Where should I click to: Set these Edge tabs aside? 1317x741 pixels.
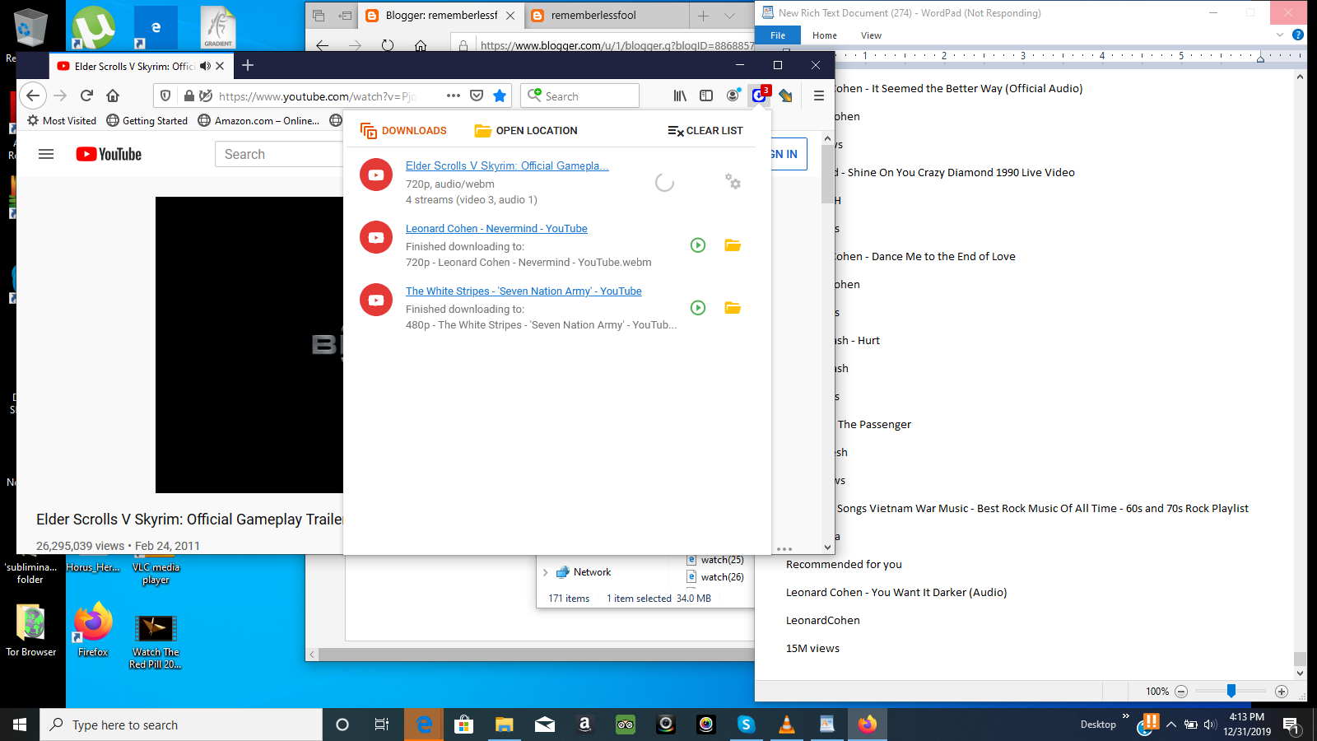pos(345,15)
